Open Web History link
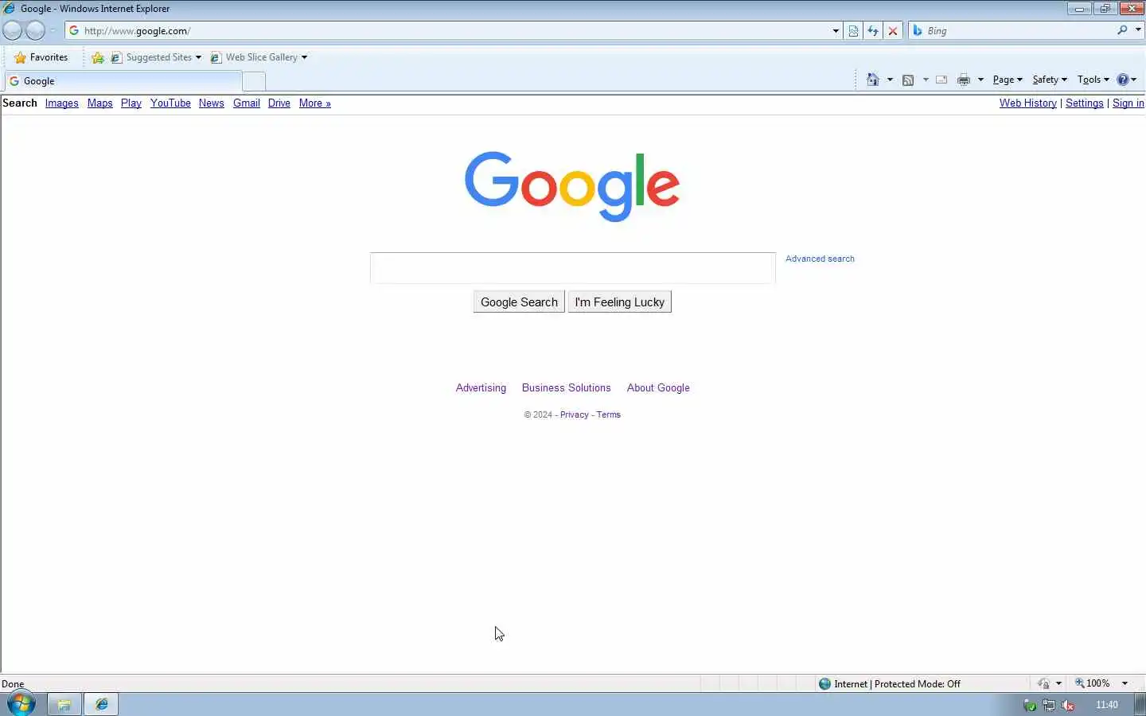This screenshot has height=716, width=1146. tap(1028, 103)
